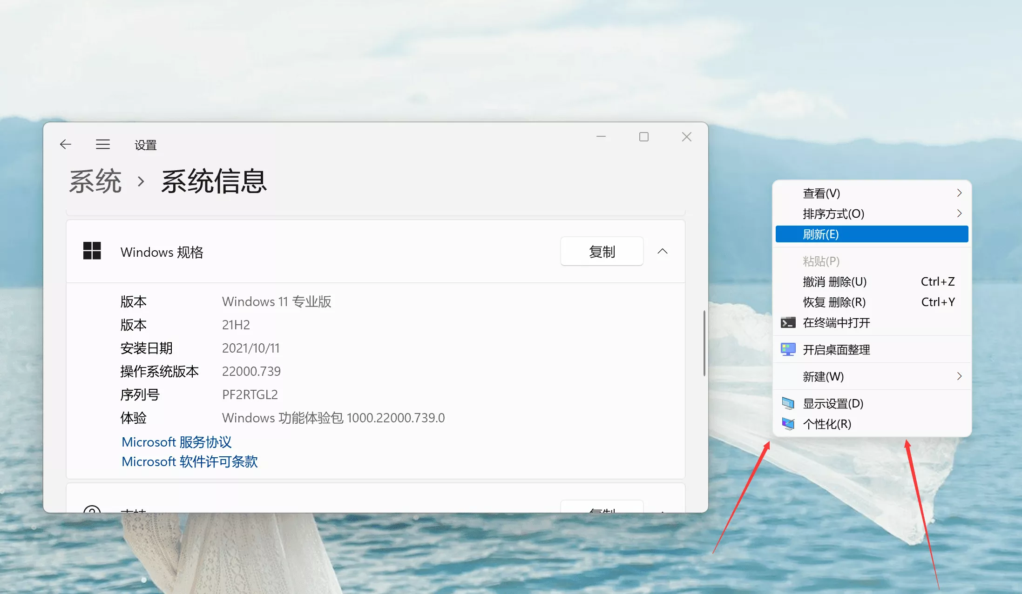Expand the 新建(W) submenu arrow

pyautogui.click(x=959, y=376)
